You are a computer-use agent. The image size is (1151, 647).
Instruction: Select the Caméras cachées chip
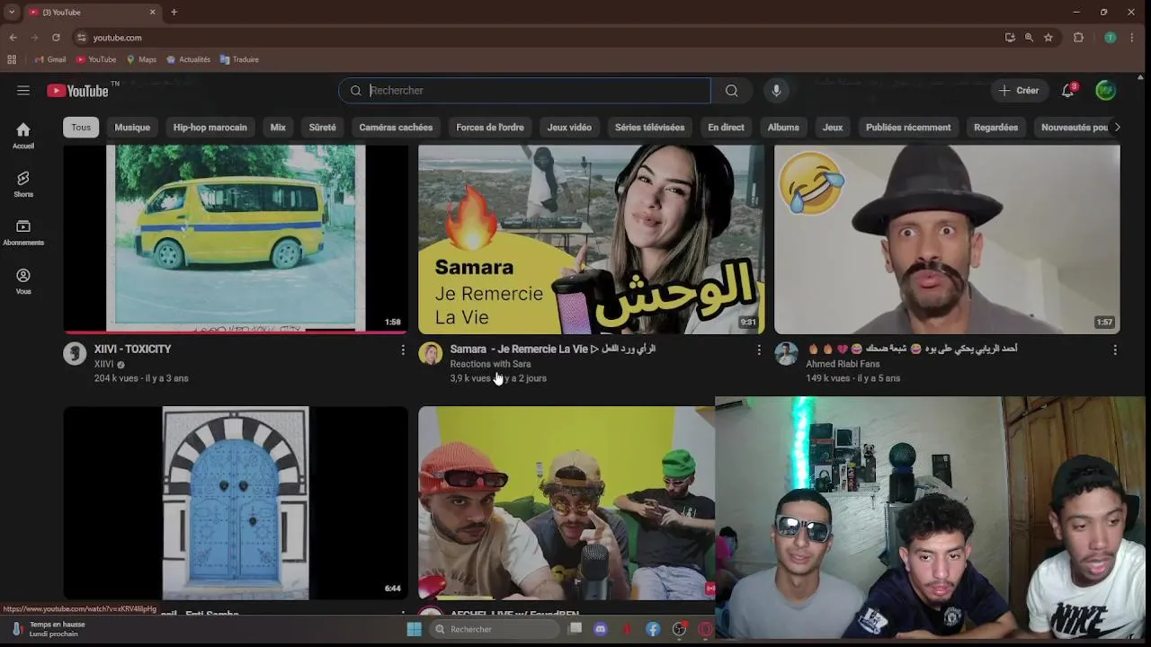coord(396,127)
